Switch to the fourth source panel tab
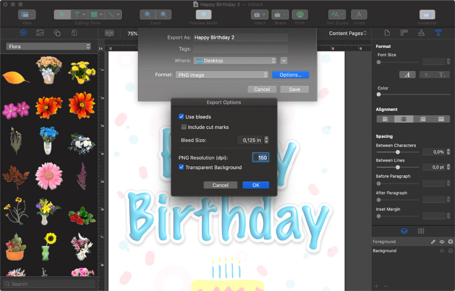The width and height of the screenshot is (455, 291). 74,33
